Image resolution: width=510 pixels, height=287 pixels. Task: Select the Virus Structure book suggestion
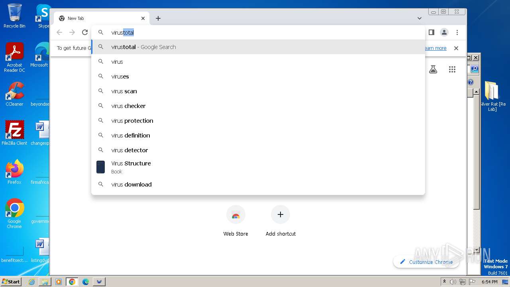(x=258, y=167)
